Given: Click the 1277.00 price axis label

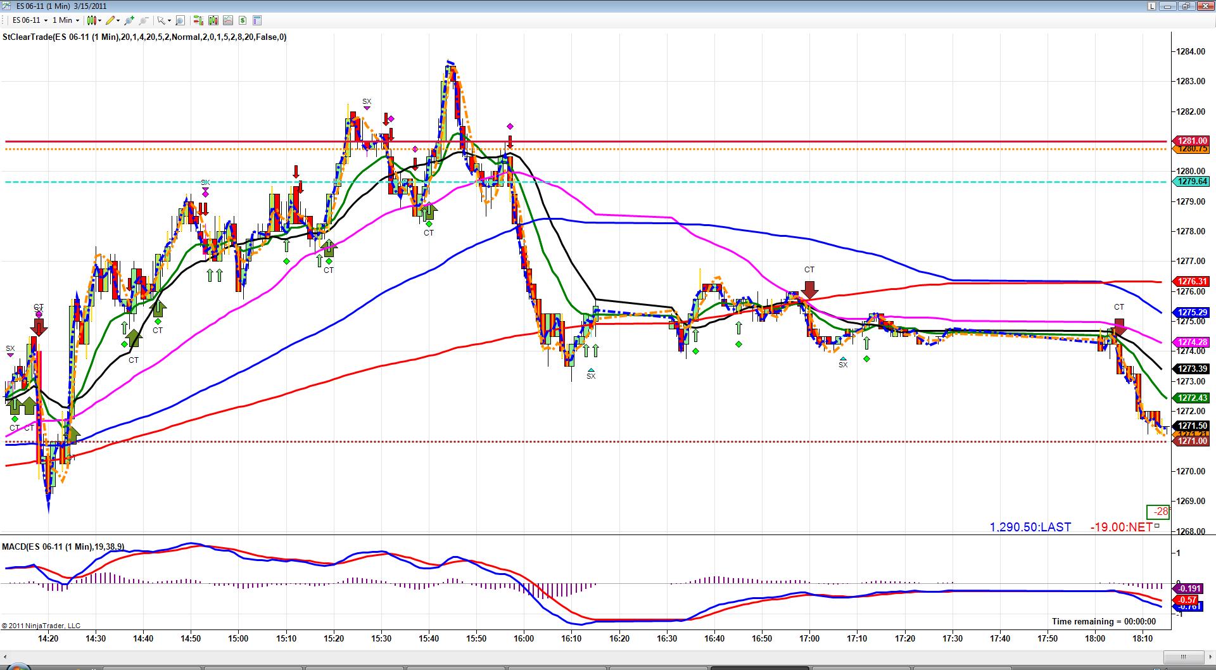Looking at the screenshot, I should coord(1191,262).
